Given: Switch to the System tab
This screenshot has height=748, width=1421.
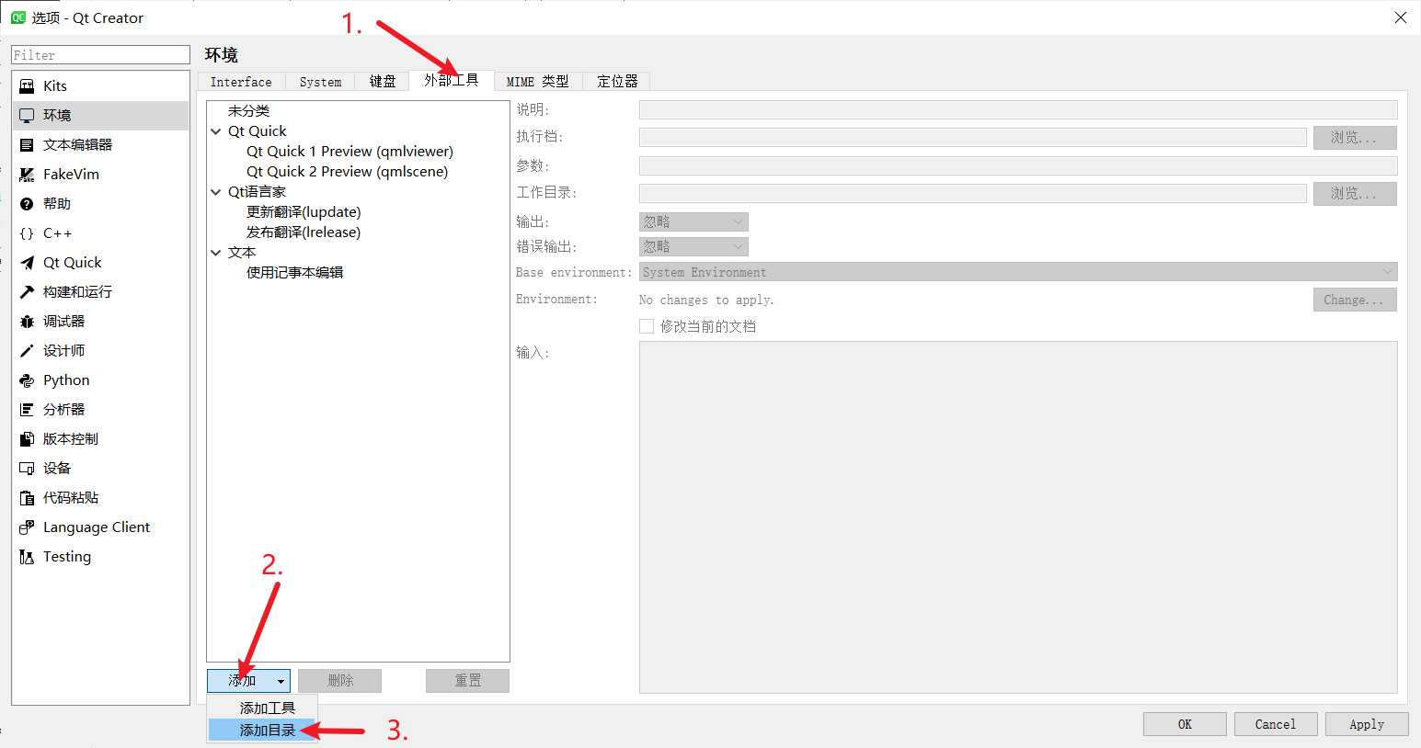Looking at the screenshot, I should (320, 82).
